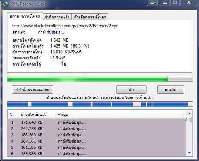Click the green arrow title bar button
Screen dimensions: 199x161
click(152, 3)
